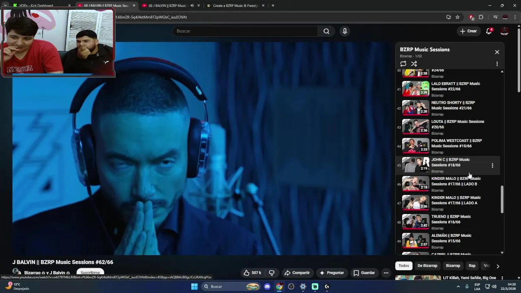Click the LIT Killah recommended video thumbnail

(x=418, y=278)
